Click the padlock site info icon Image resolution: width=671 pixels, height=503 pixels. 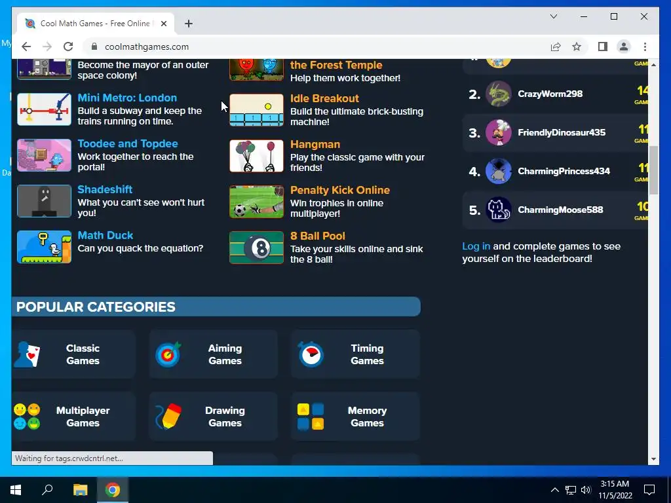point(94,47)
